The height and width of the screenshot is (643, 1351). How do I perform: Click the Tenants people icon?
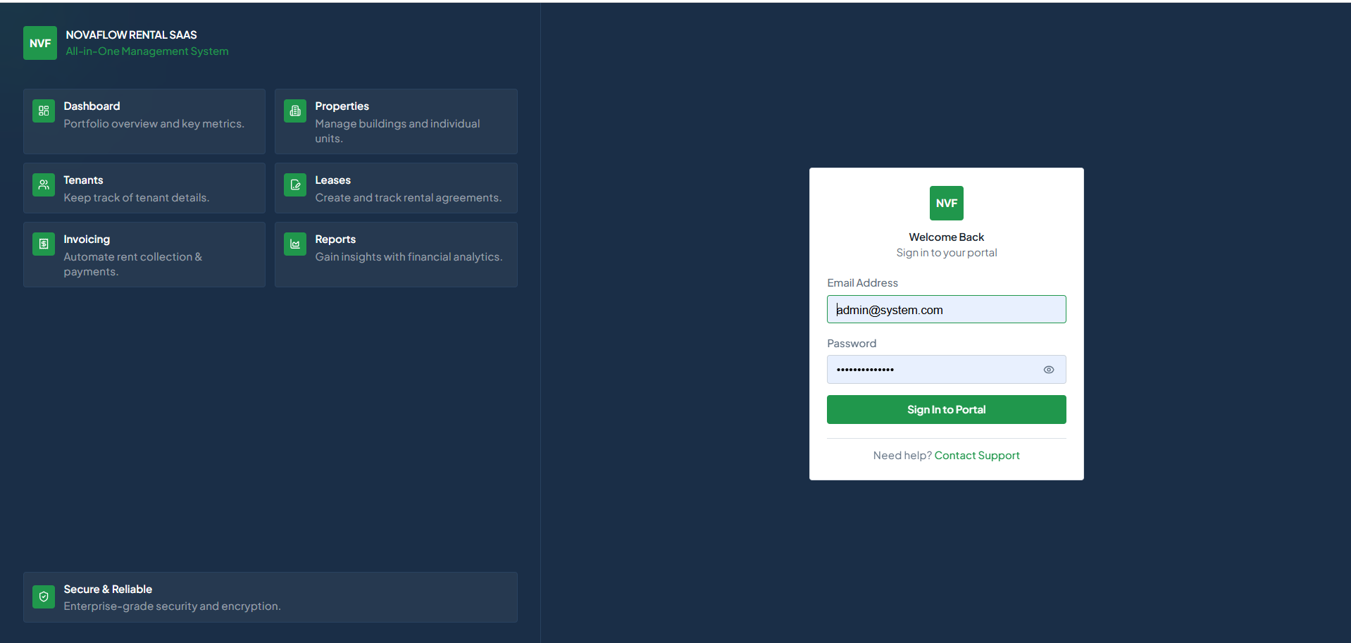[x=44, y=185]
